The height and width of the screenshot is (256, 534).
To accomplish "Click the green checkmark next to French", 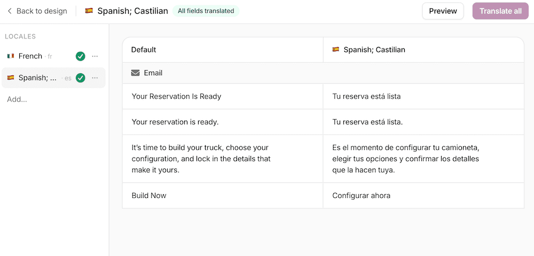I will pyautogui.click(x=81, y=56).
